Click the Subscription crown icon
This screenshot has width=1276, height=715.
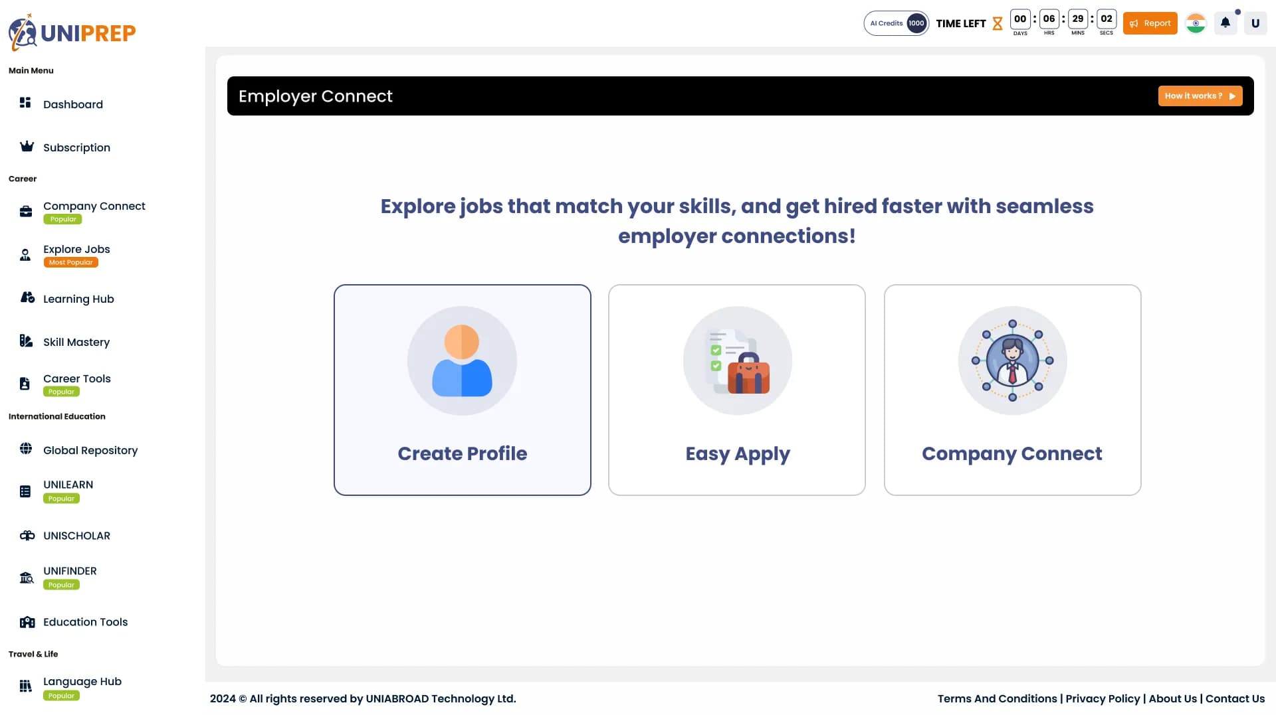(27, 146)
